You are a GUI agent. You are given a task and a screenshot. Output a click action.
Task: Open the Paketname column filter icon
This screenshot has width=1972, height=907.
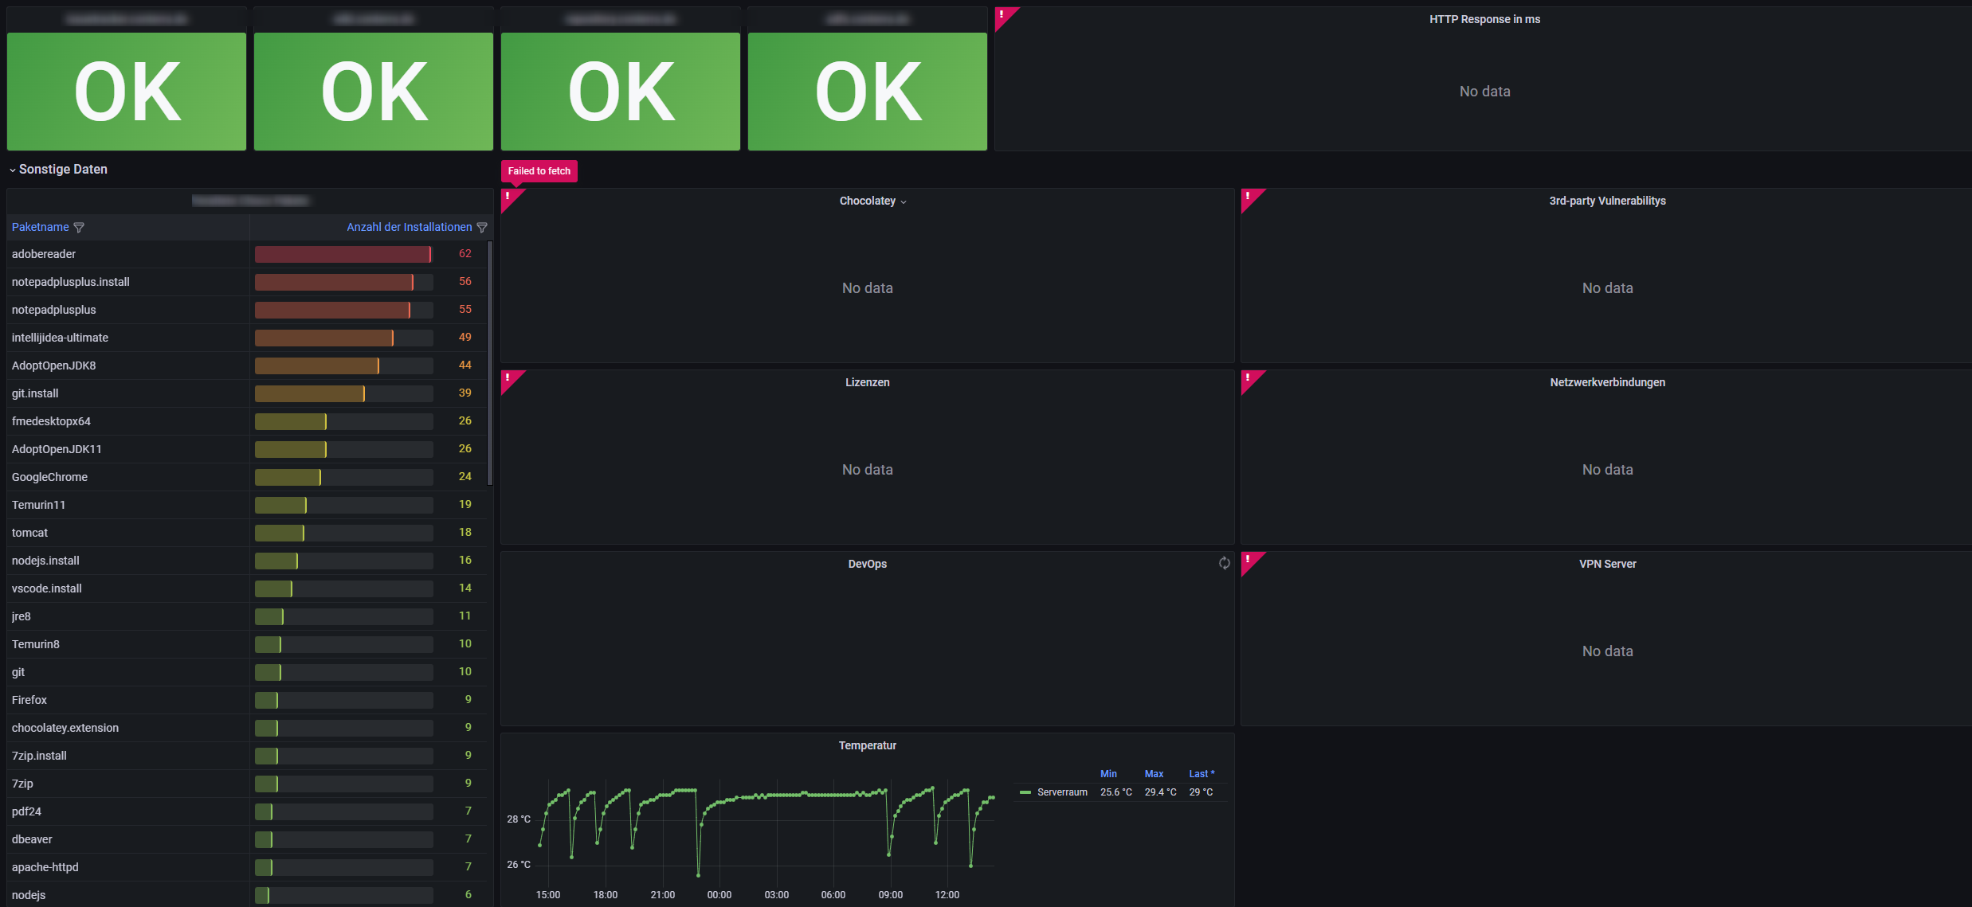coord(79,228)
